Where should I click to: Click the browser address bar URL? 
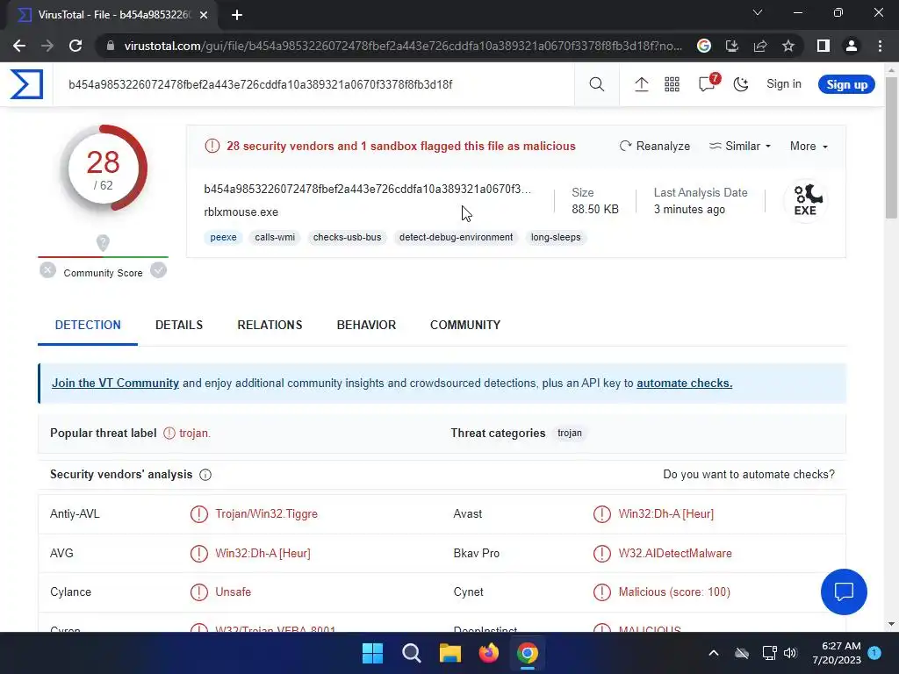tap(403, 46)
